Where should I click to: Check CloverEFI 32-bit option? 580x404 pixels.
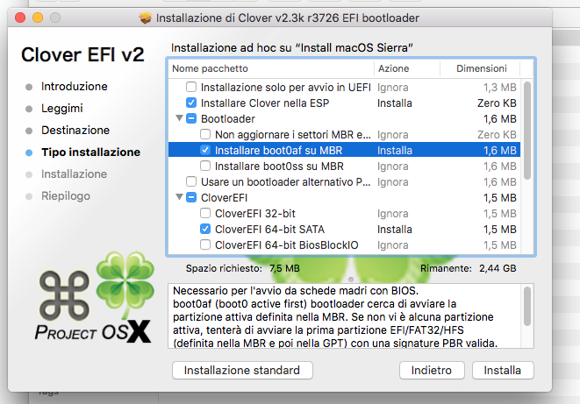pyautogui.click(x=205, y=214)
